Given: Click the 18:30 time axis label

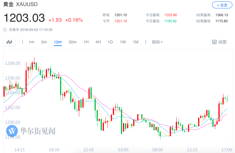Looking at the screenshot, I should (54, 150).
